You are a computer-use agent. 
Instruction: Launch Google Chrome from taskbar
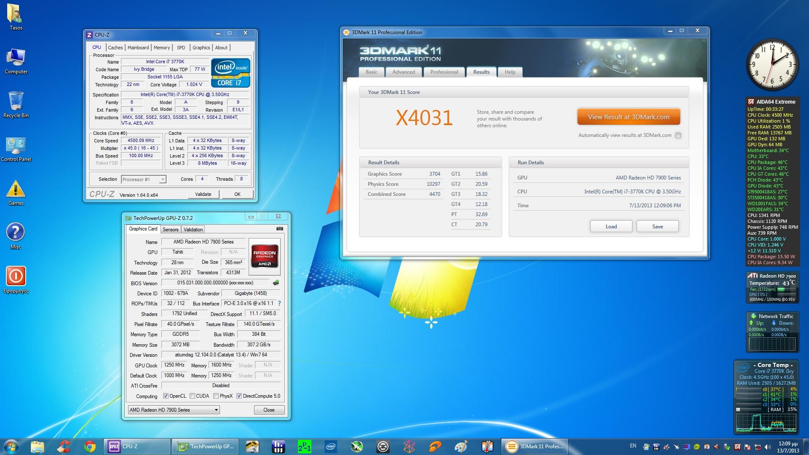[x=90, y=447]
